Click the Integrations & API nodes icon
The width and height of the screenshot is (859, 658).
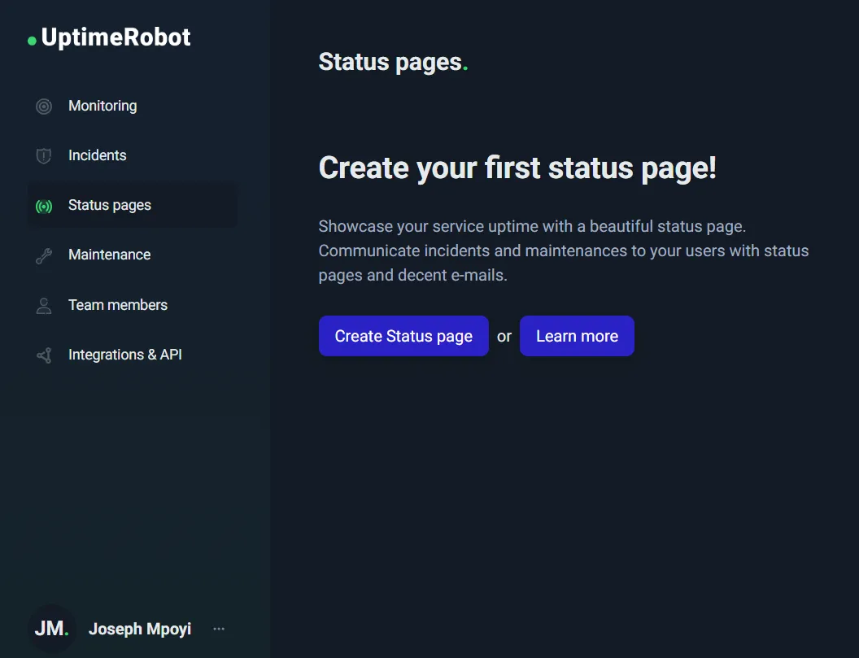(x=44, y=355)
